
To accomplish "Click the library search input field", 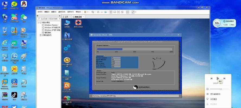I will pos(49,19).
